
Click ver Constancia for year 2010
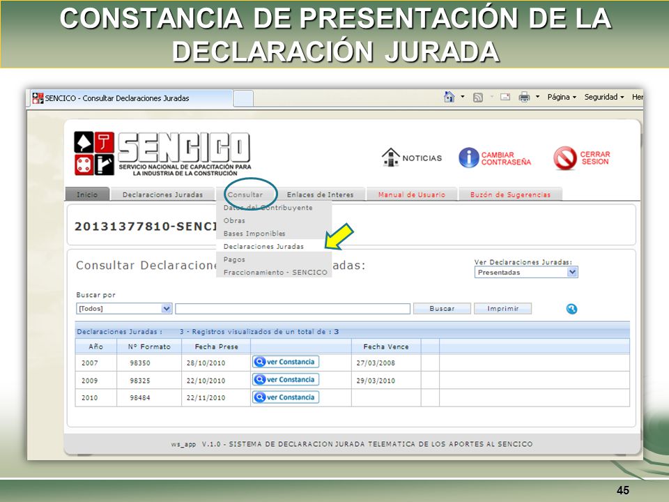point(286,397)
